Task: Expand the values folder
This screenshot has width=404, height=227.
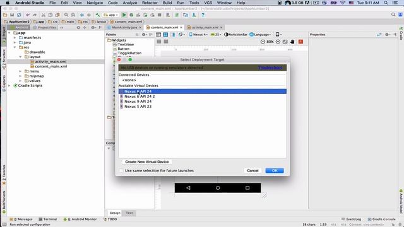Action: (20, 81)
